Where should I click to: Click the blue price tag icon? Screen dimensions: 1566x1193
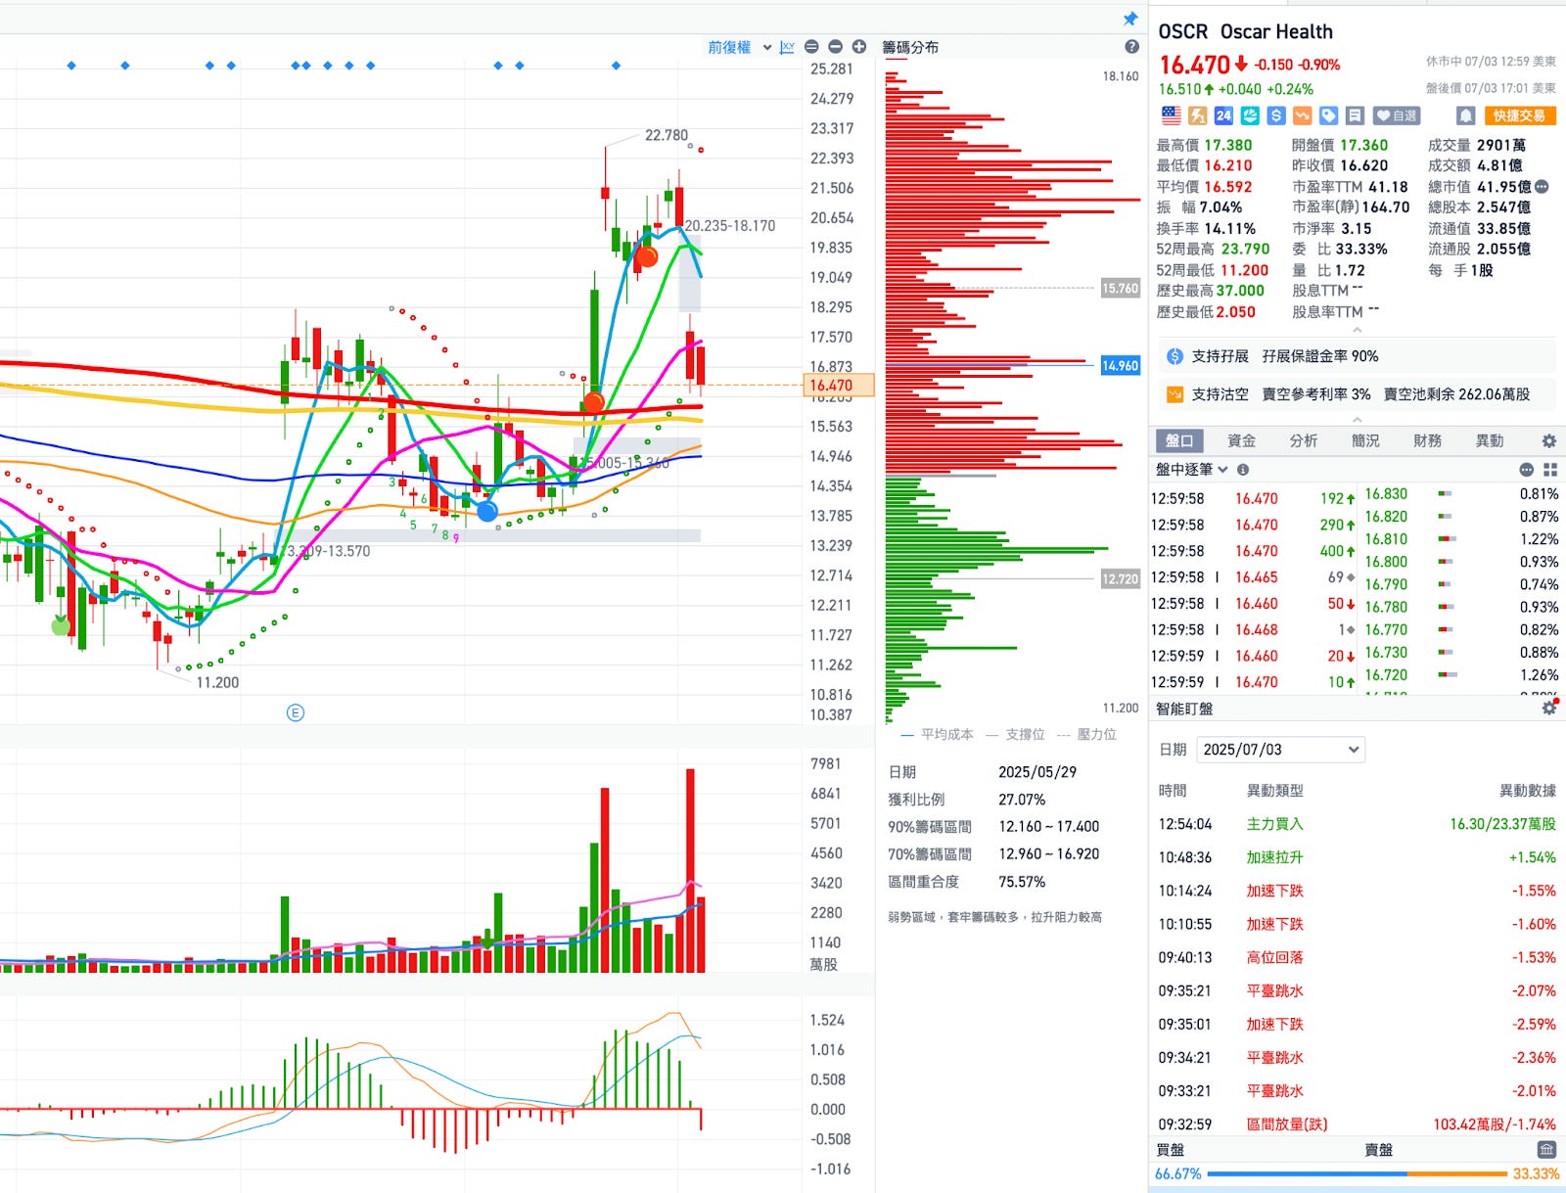1328,115
